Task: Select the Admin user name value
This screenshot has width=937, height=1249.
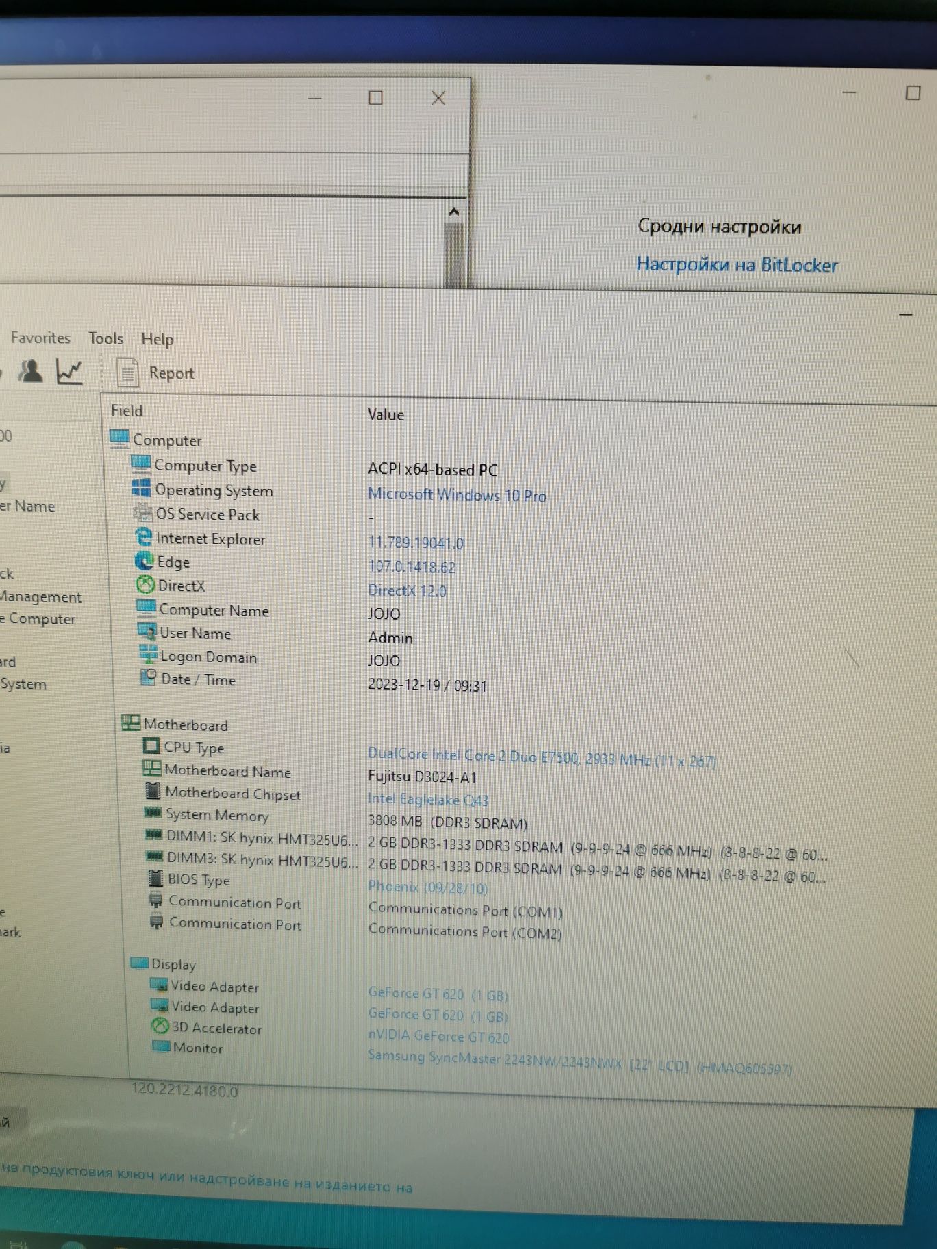Action: tap(390, 638)
